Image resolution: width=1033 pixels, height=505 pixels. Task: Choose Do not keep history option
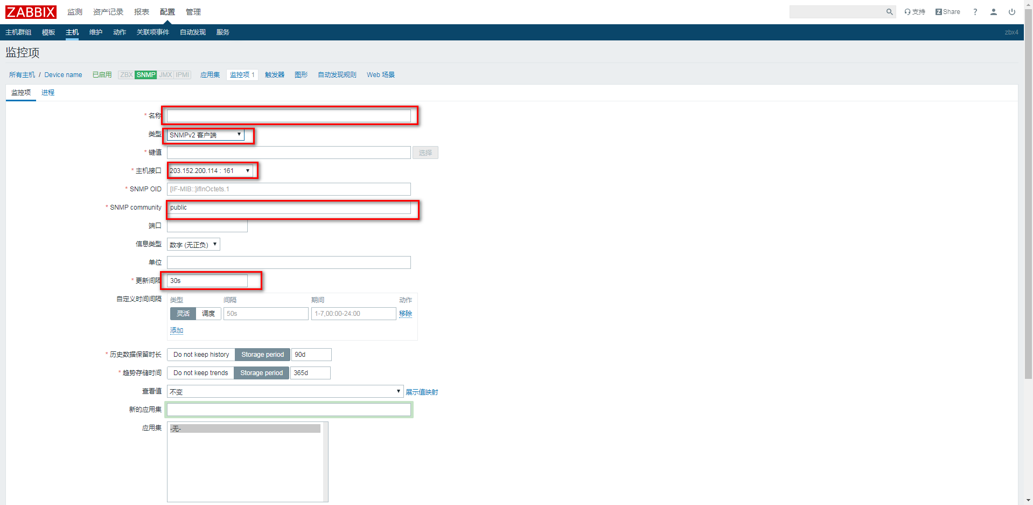point(201,355)
